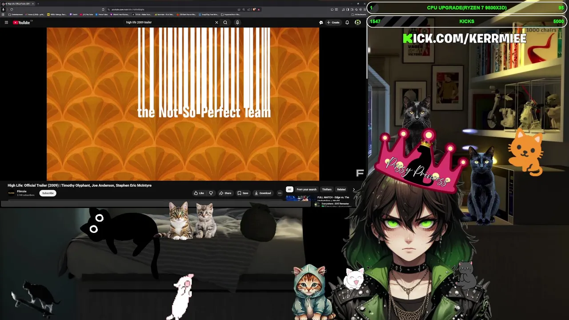This screenshot has height=320, width=569.
Task: Open the 'All Bookmarks' folder
Action: (358, 14)
